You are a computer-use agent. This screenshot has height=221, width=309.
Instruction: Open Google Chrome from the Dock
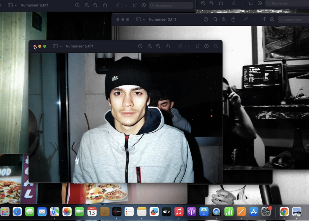pos(284,212)
